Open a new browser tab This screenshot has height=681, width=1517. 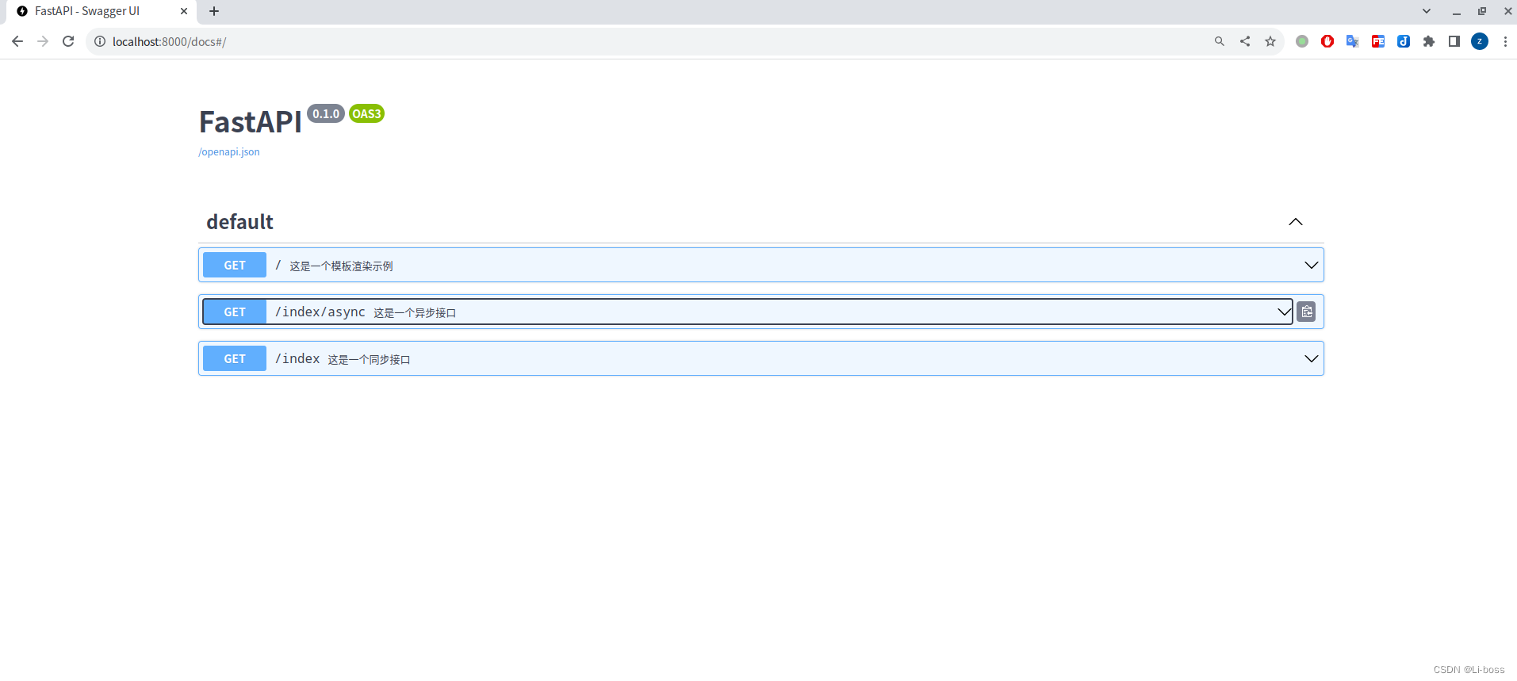point(214,11)
